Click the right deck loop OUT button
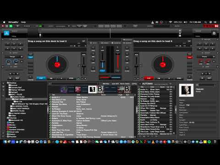This screenshot has height=165, width=220. pyautogui.click(x=209, y=78)
